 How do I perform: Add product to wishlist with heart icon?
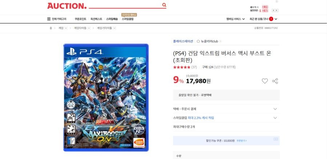pos(265,81)
